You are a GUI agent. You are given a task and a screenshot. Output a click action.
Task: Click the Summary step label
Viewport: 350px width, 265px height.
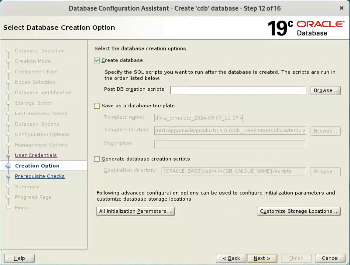pyautogui.click(x=27, y=187)
